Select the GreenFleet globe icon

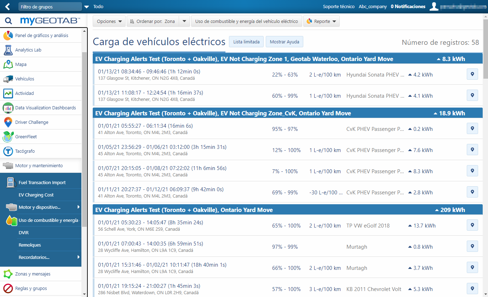[8, 137]
